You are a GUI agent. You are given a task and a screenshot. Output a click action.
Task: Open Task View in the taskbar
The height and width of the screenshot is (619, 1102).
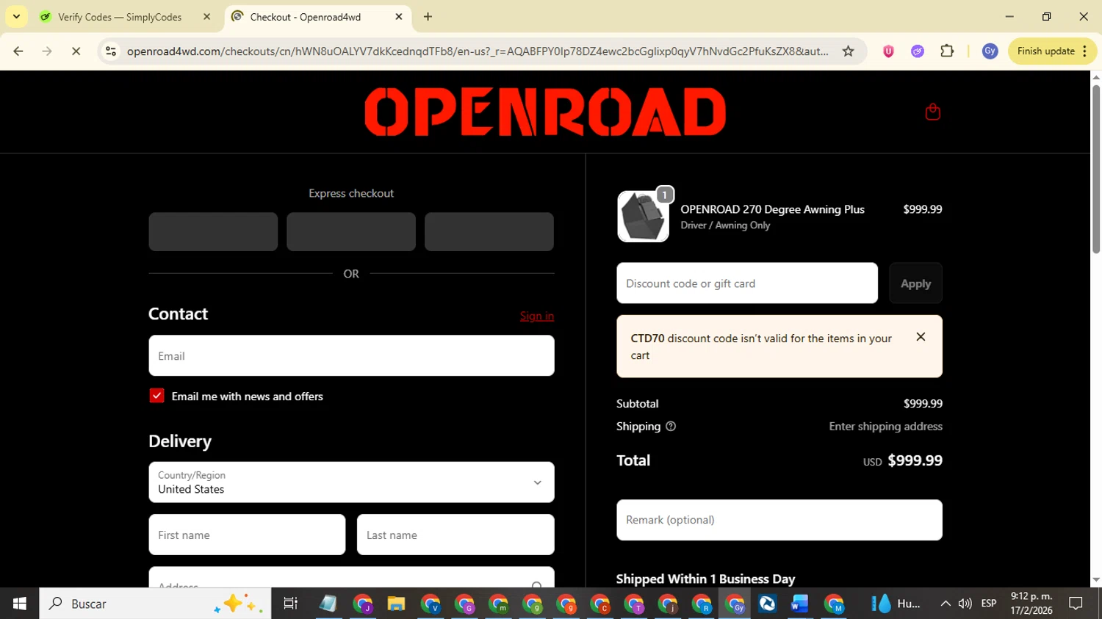coord(291,604)
